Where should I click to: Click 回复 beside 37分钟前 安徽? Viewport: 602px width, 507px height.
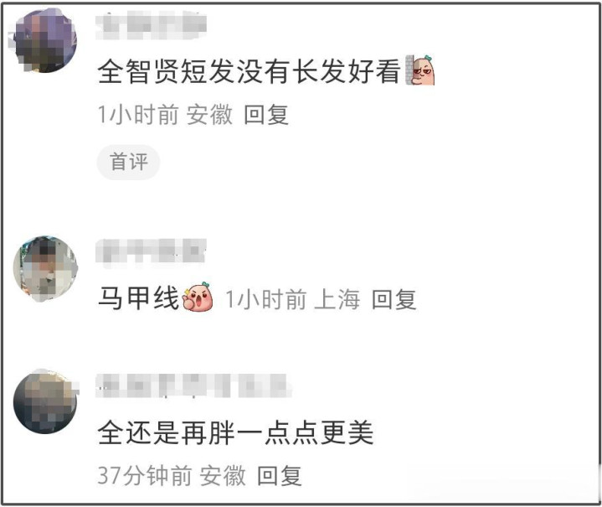(279, 475)
